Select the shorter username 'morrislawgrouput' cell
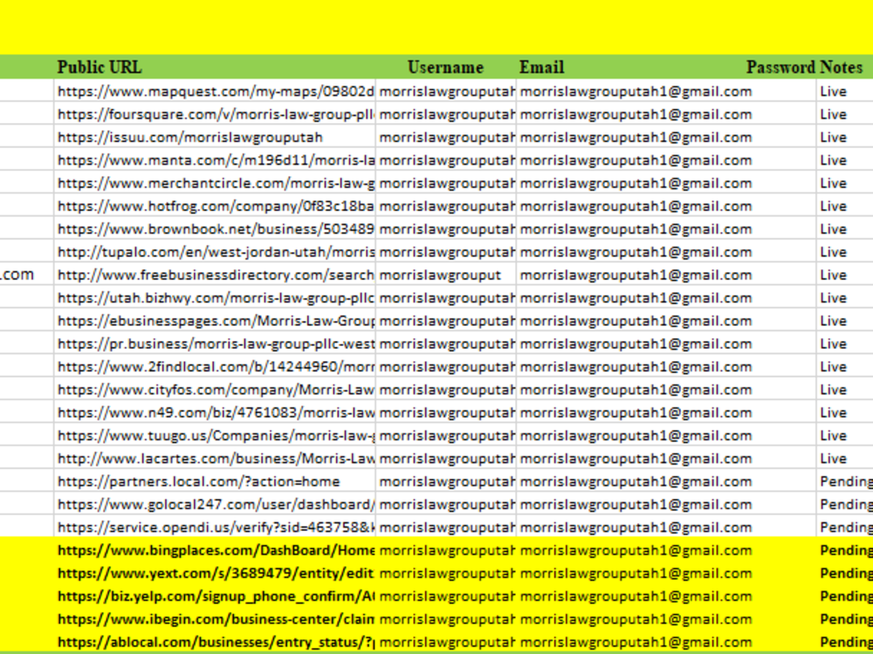Screen dimensions: 873x654 click(x=446, y=275)
